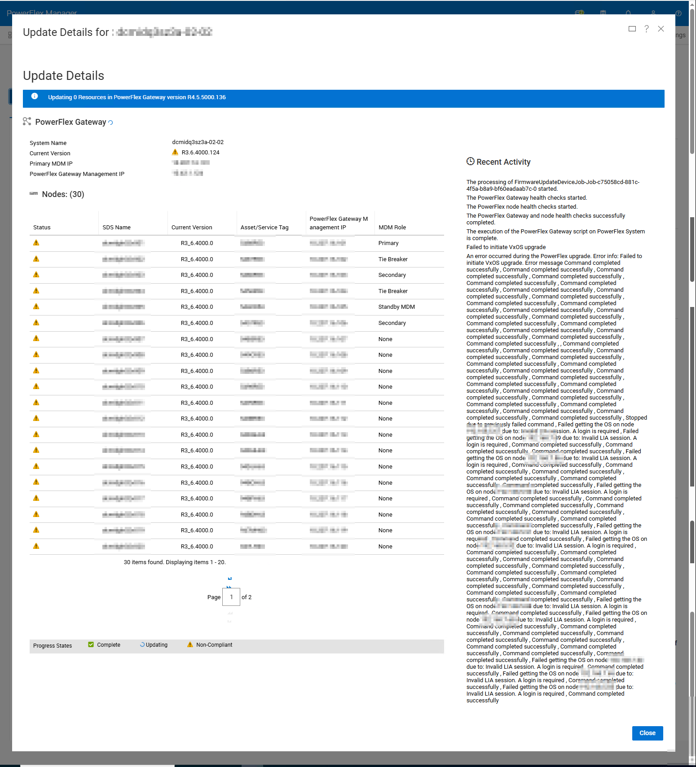Click the '30 items found' pagination summary
The width and height of the screenshot is (696, 767).
coord(175,562)
